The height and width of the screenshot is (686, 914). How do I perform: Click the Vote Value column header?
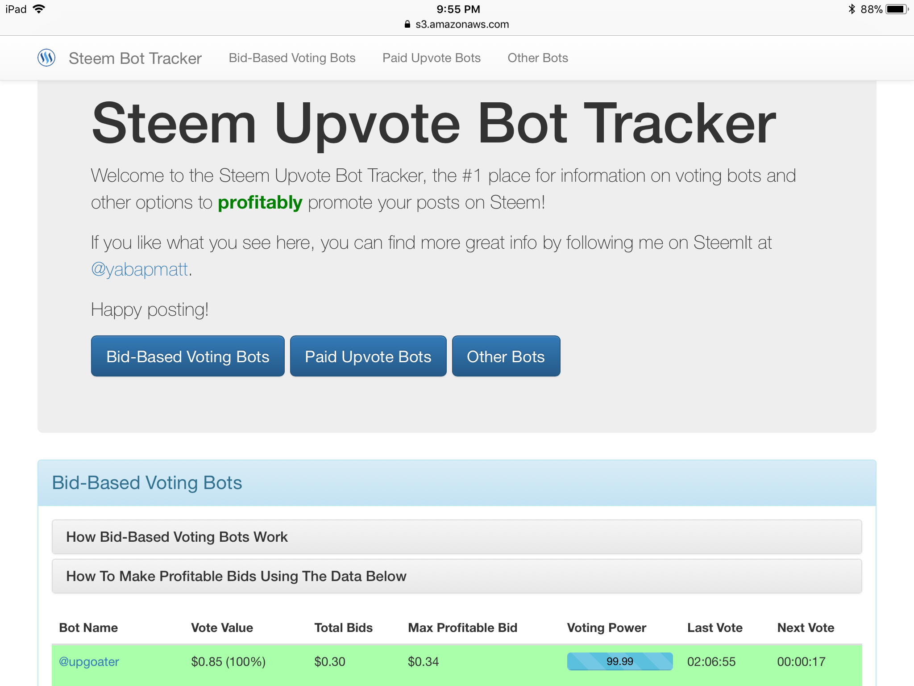(222, 627)
